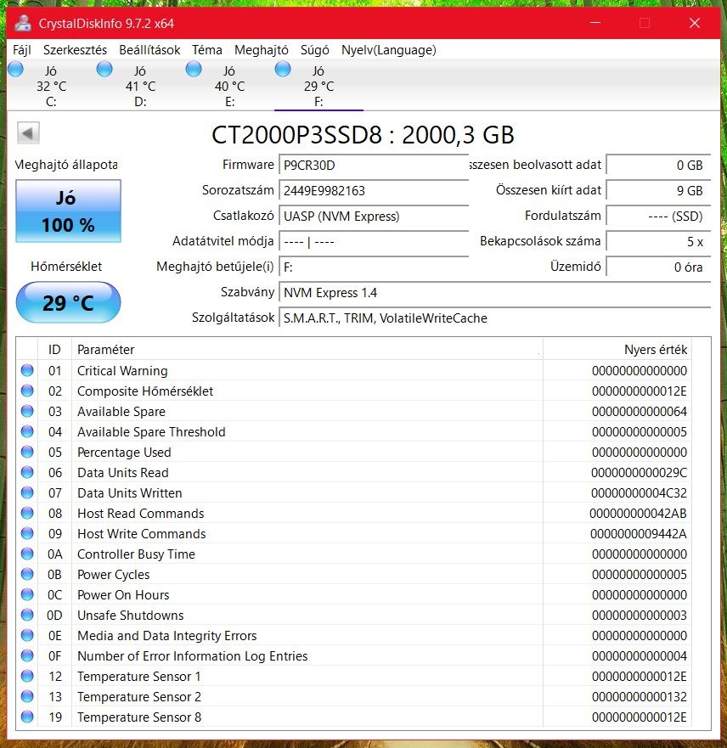The image size is (727, 748).
Task: Click the Nyers érték column header
Action: click(x=617, y=349)
